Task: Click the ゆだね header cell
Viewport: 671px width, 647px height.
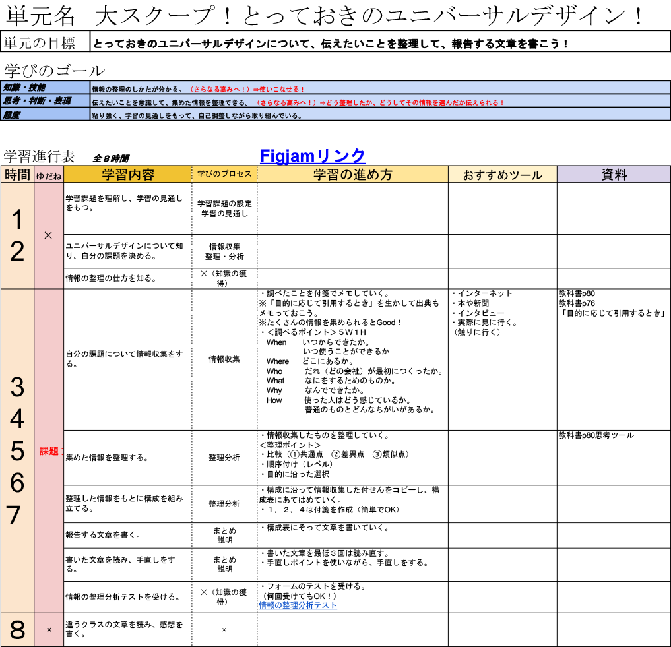Action: [x=49, y=175]
